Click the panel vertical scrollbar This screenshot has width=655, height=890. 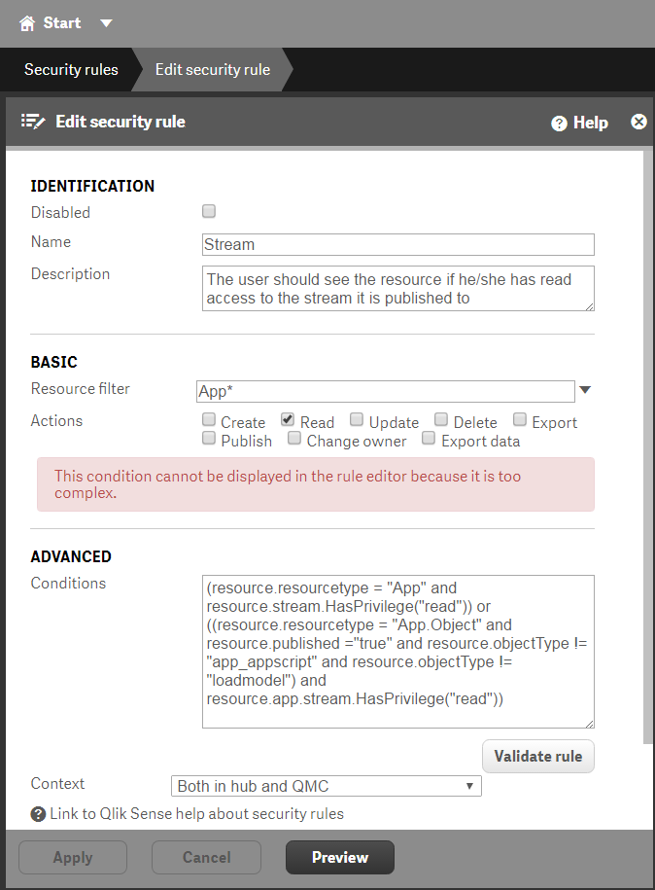coord(648,446)
